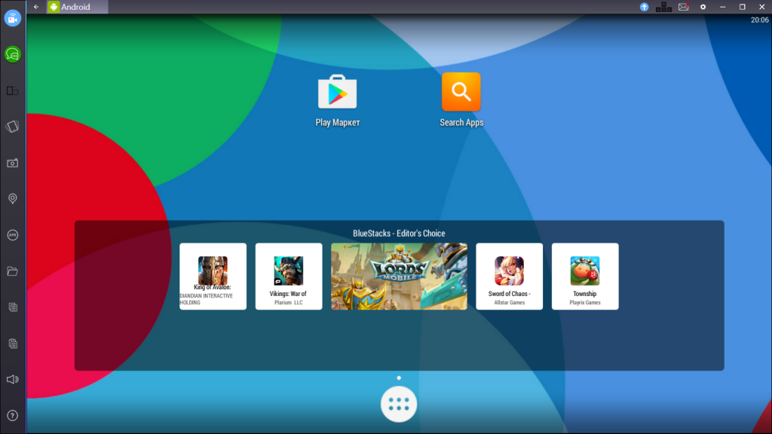Screen dimensions: 772x434
Task: Open the app drawer
Action: click(398, 404)
